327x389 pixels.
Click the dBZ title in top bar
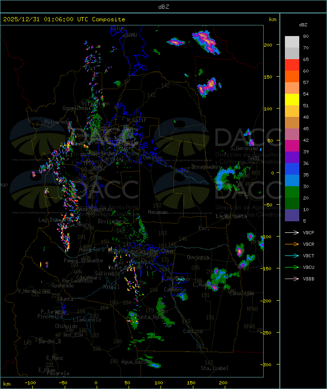pyautogui.click(x=164, y=6)
